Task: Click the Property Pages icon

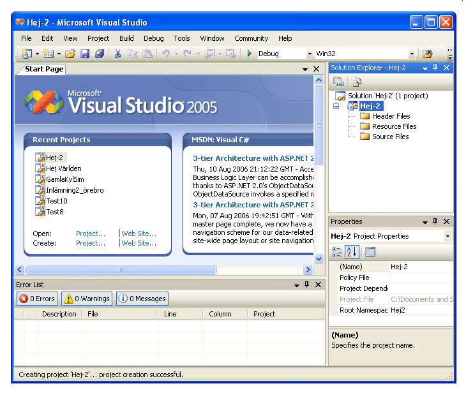Action: 370,252
